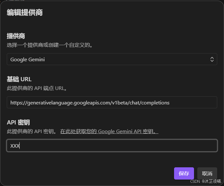
Task: Click the API 密钥 section heading
Action: tap(18, 122)
